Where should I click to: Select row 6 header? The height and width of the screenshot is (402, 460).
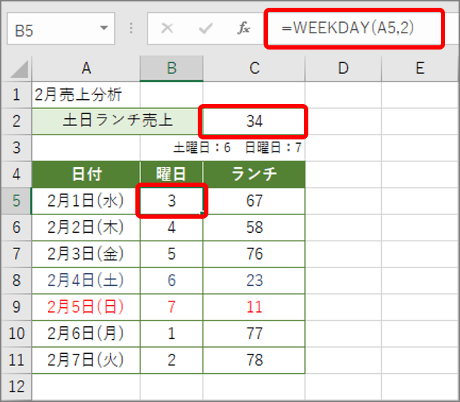16,228
